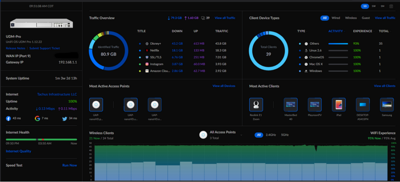Click the Facebook latency icon

9,118
